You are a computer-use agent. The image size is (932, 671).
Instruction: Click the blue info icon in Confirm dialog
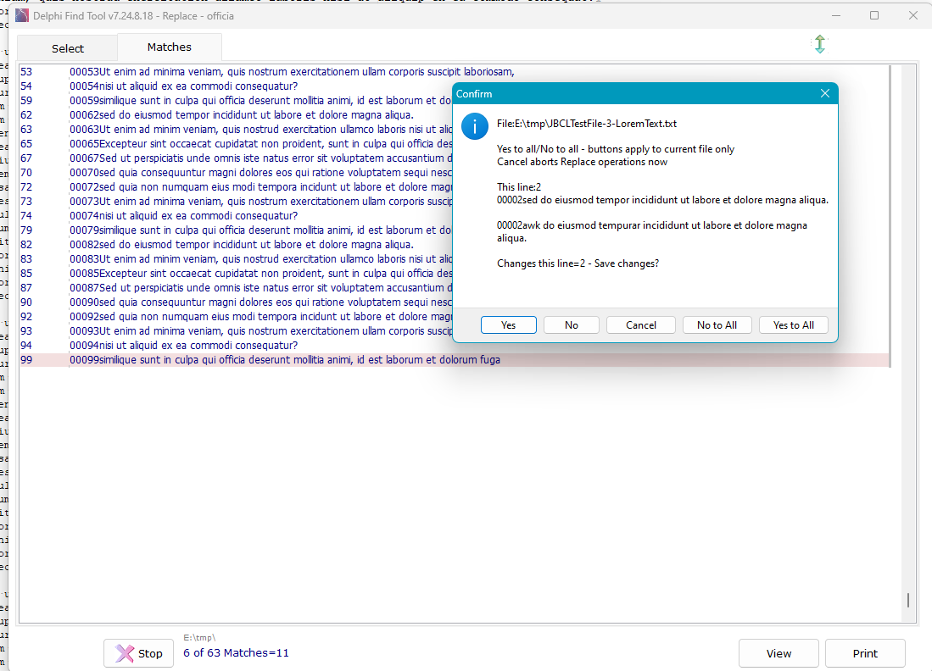tap(475, 127)
